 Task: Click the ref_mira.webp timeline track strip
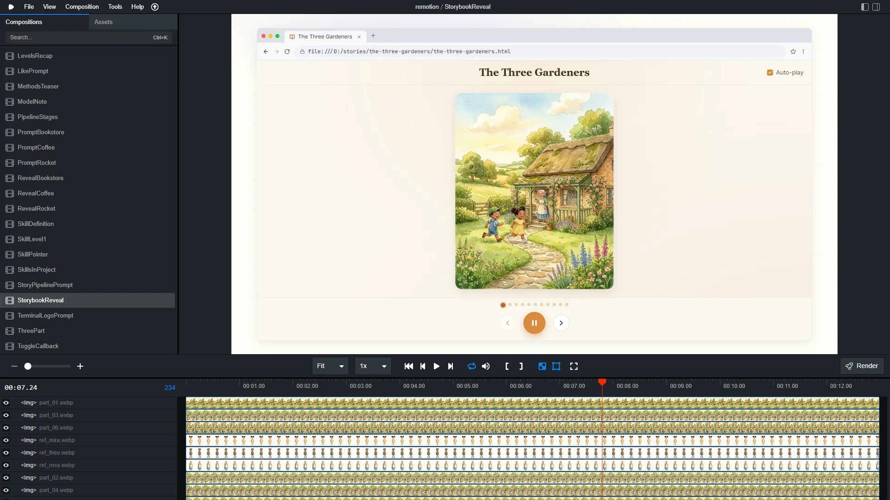click(x=532, y=440)
